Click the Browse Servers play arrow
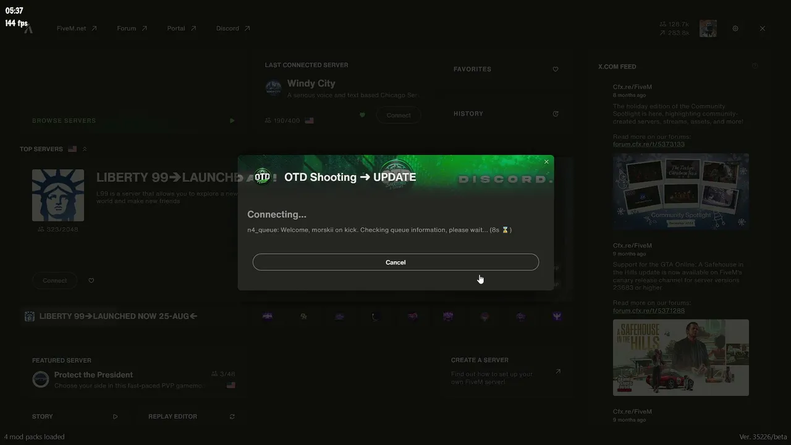 232,121
